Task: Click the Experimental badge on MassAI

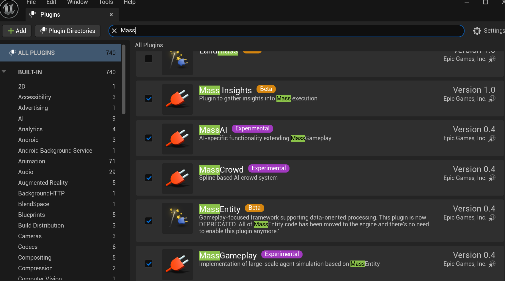Action: click(x=252, y=129)
